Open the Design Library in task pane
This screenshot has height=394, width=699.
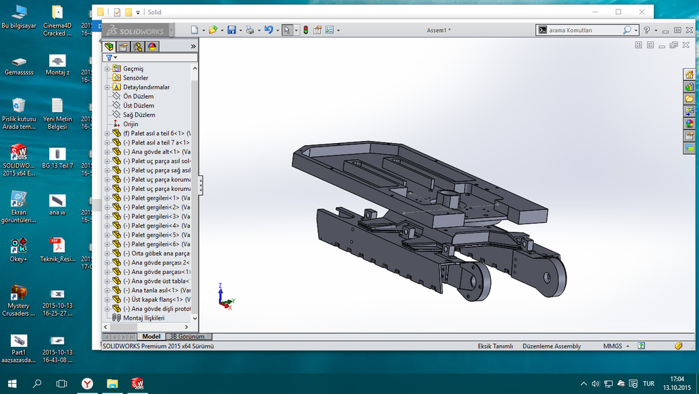(x=689, y=87)
